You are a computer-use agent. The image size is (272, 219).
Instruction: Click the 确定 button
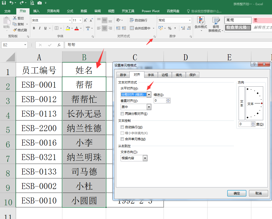pos(237,193)
